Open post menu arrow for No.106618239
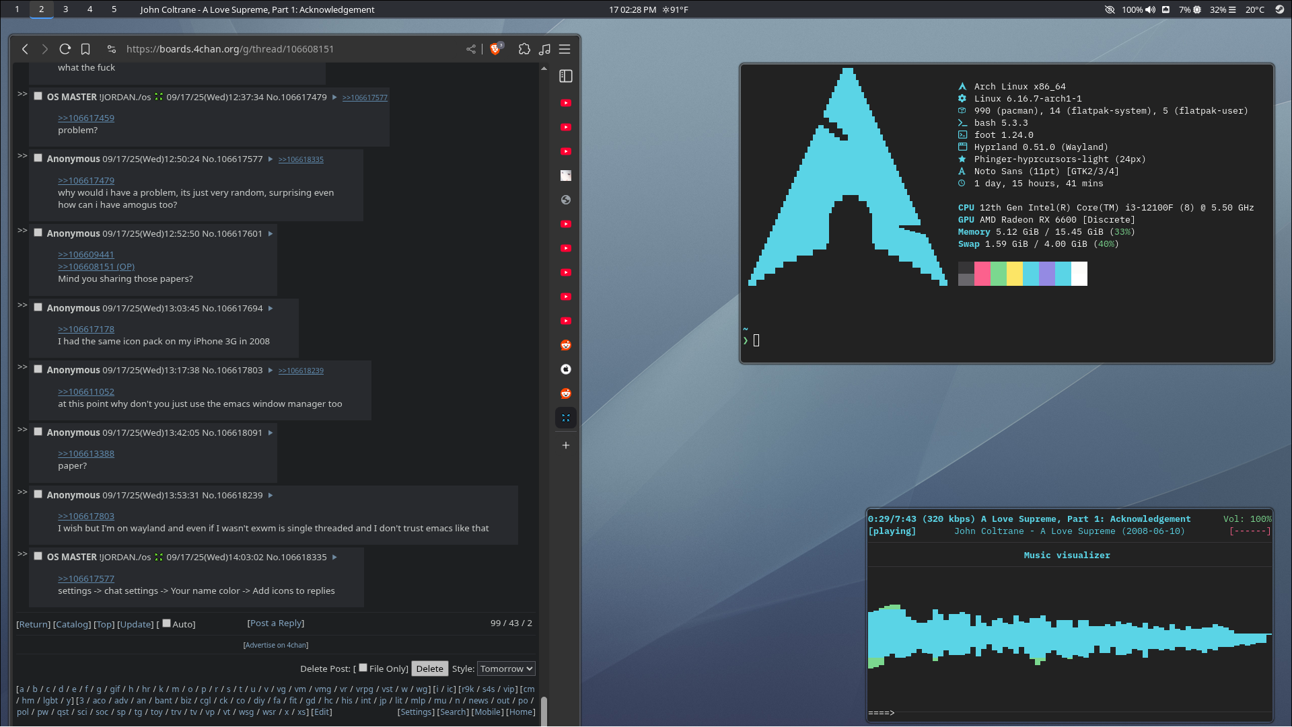1292x727 pixels. click(x=271, y=496)
